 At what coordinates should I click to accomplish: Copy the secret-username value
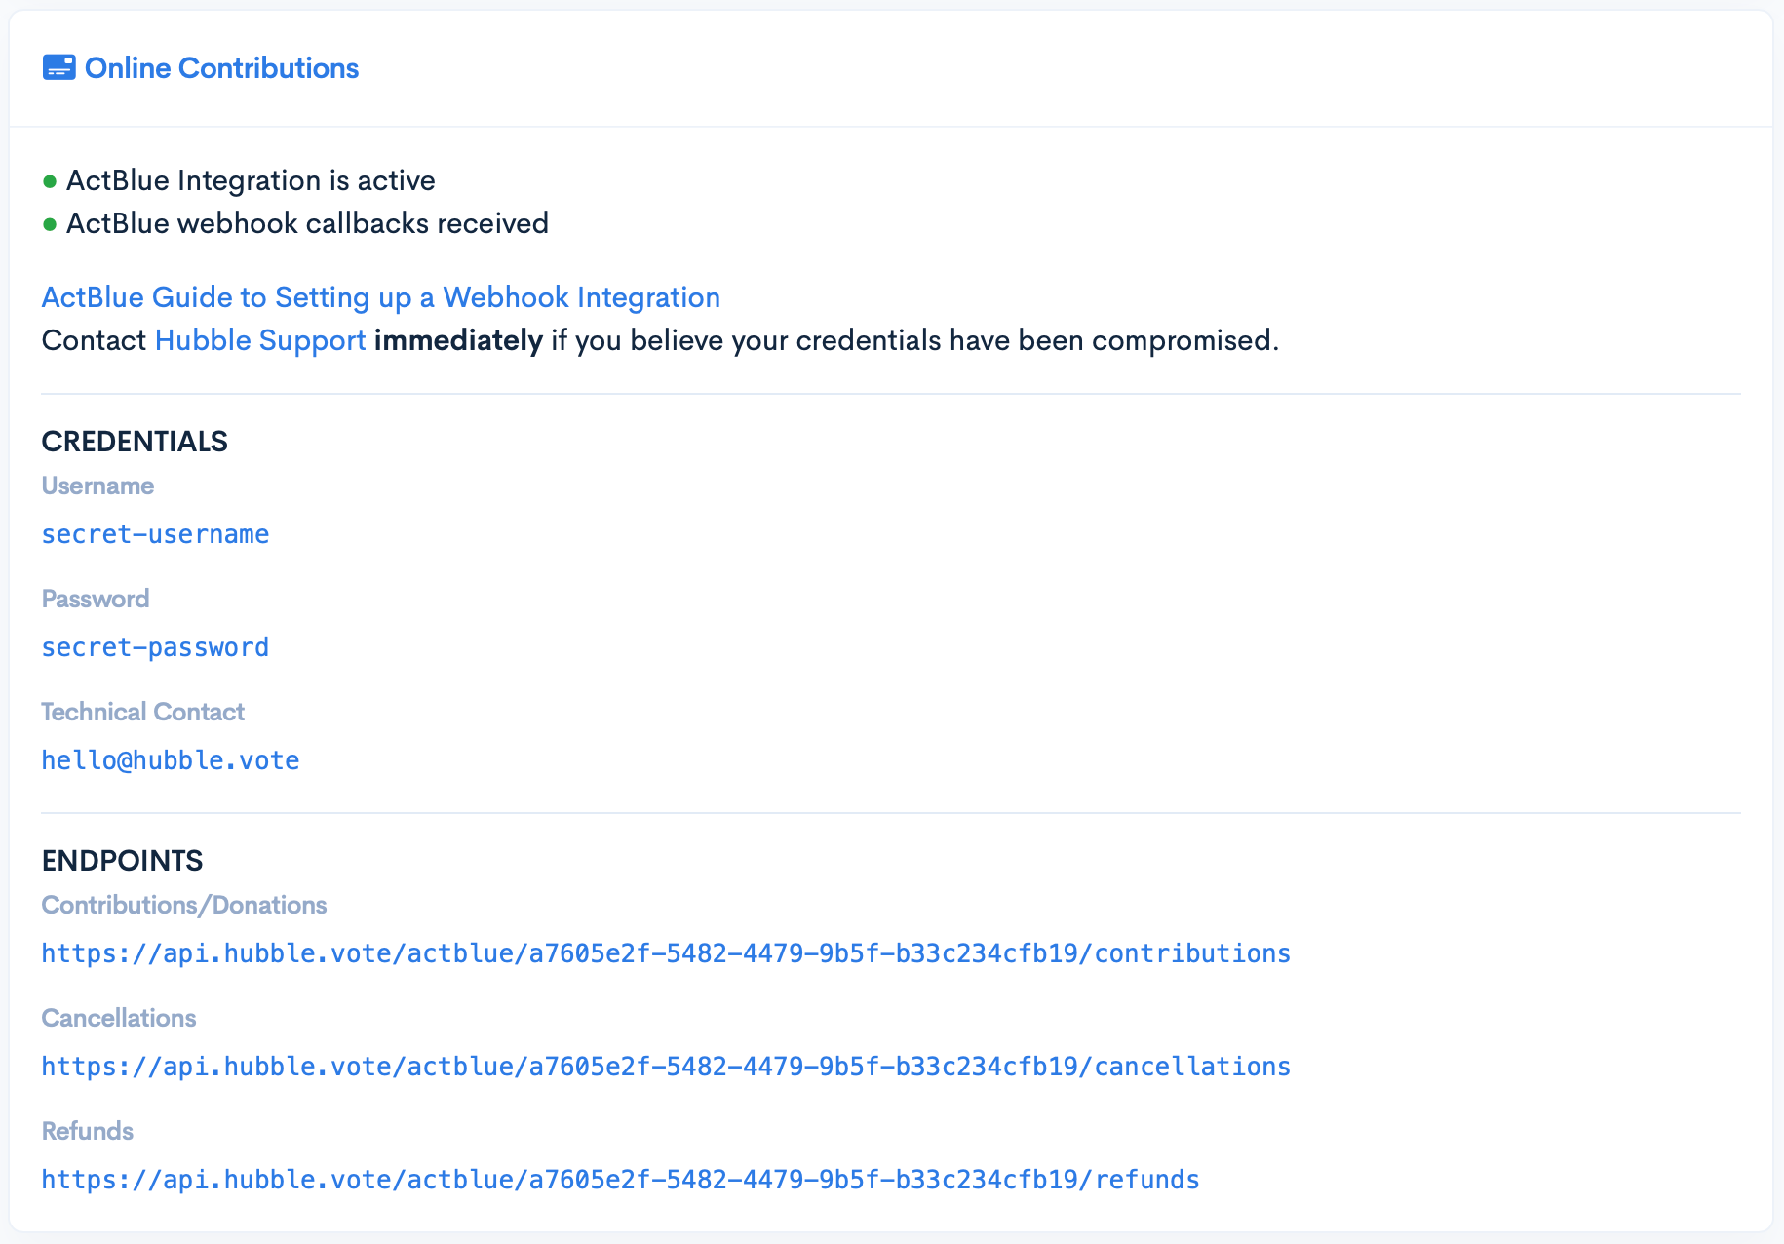[155, 534]
